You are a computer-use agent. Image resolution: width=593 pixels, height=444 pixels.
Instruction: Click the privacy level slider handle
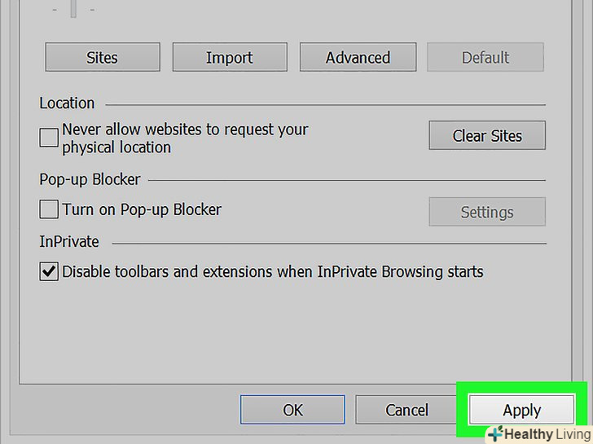tap(73, 9)
